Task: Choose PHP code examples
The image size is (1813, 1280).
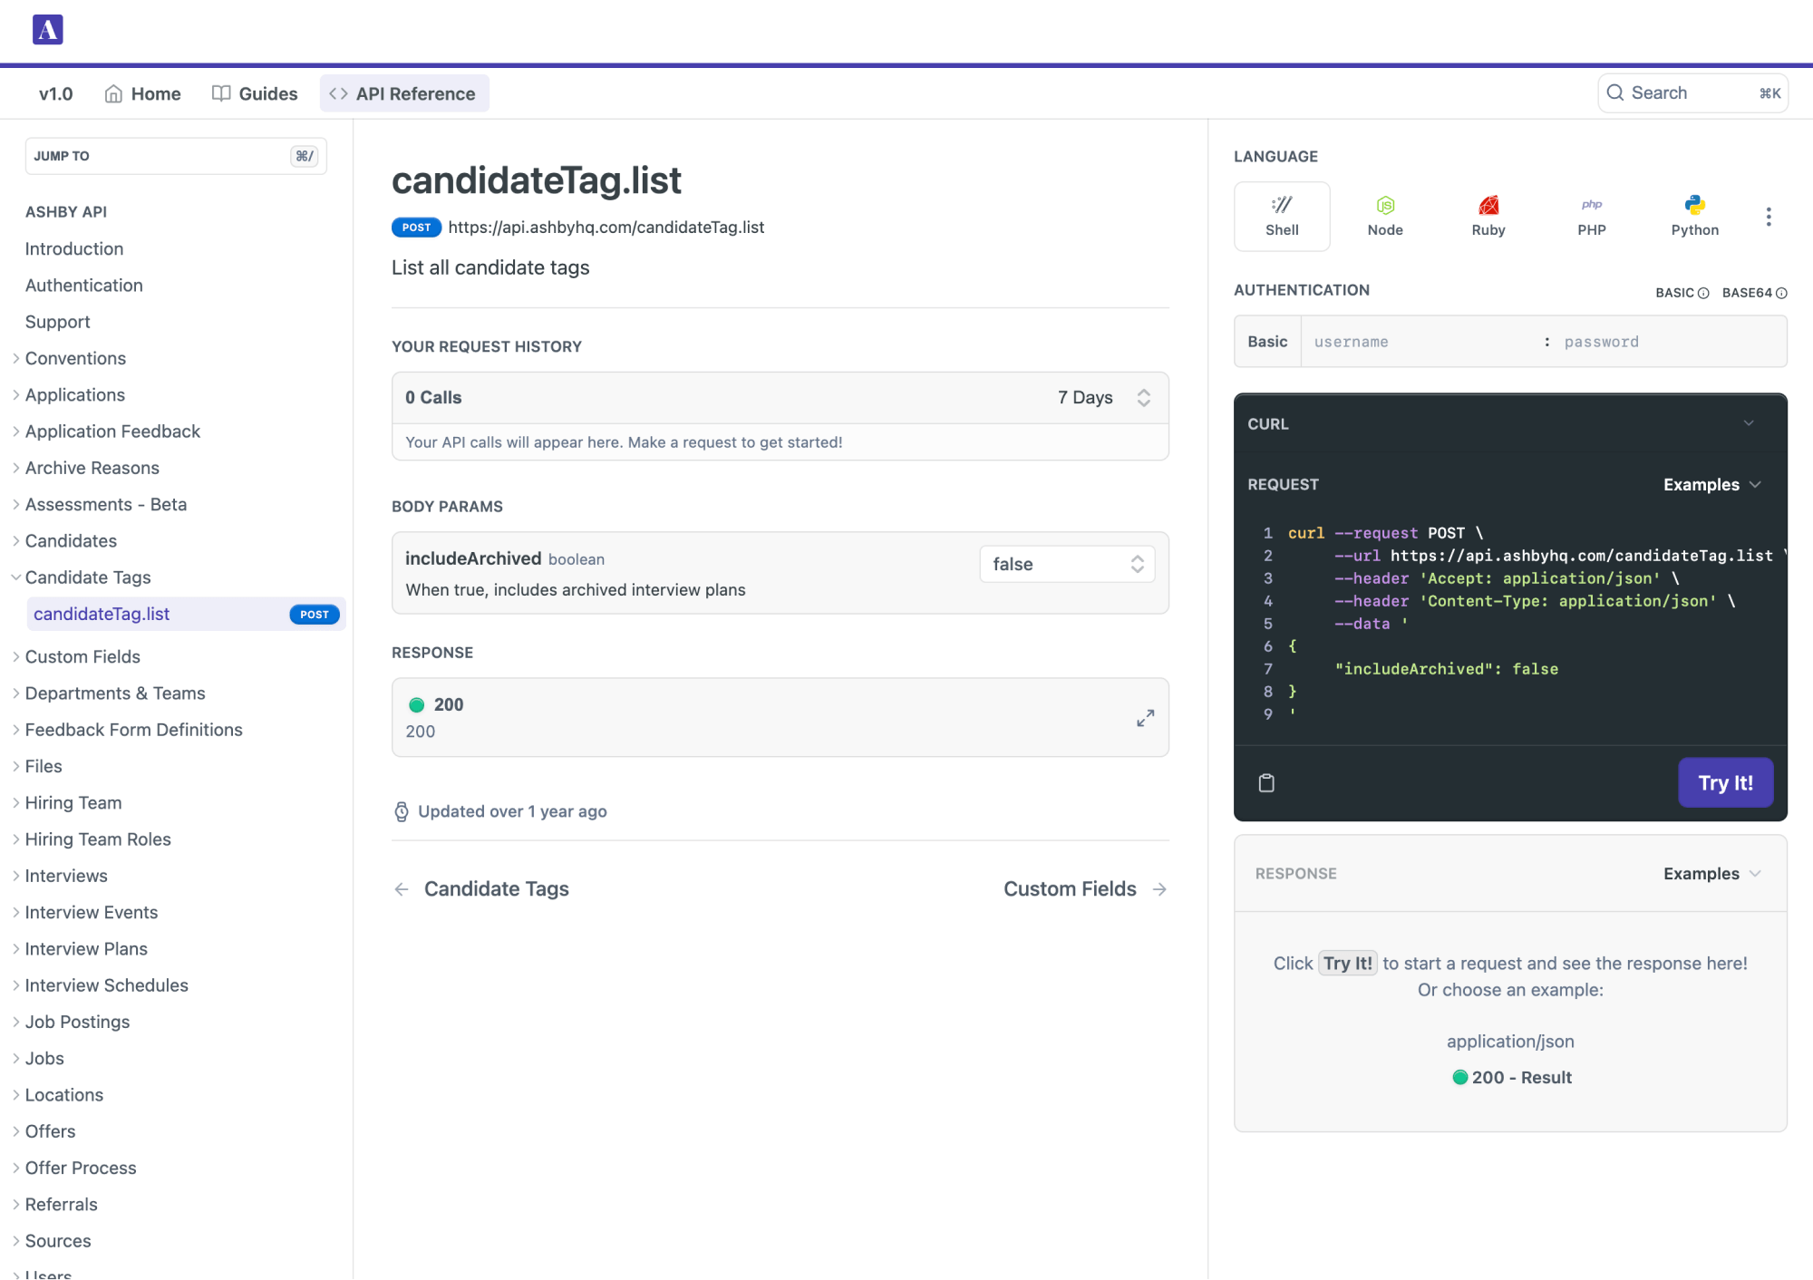Action: tap(1591, 214)
